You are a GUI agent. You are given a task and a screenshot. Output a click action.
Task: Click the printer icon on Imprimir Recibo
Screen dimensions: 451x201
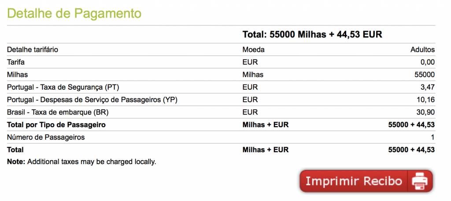point(420,182)
